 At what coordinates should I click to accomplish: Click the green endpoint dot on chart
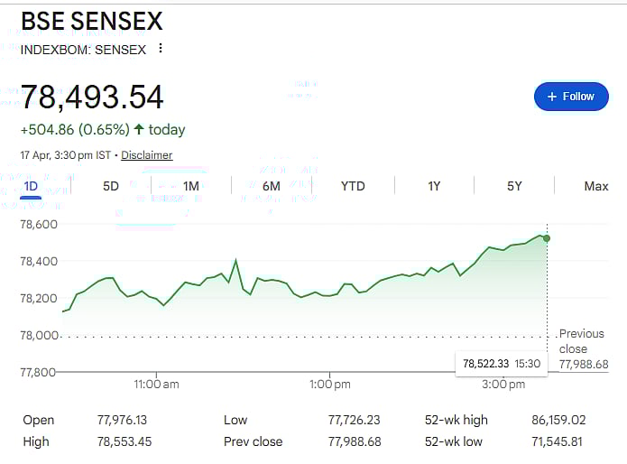547,238
